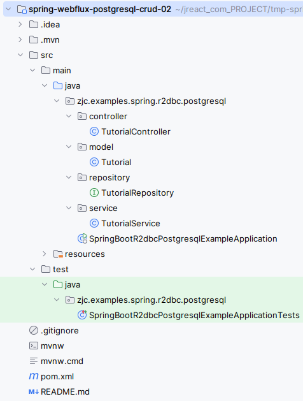Screen dimensions: 303x401
Task: Collapse the controller package
Action: 69,117
